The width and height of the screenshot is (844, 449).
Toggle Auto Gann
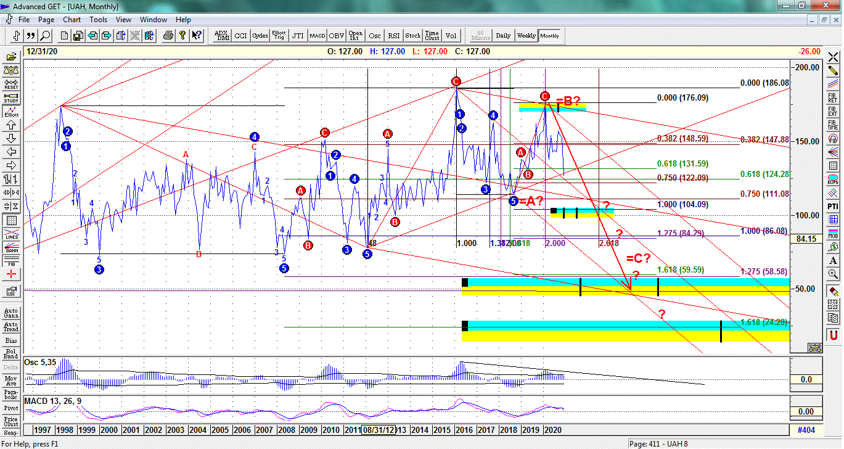point(11,313)
